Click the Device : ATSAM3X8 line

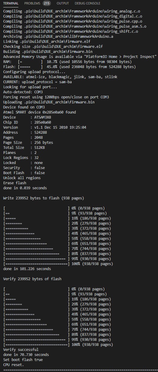[x=27, y=117]
